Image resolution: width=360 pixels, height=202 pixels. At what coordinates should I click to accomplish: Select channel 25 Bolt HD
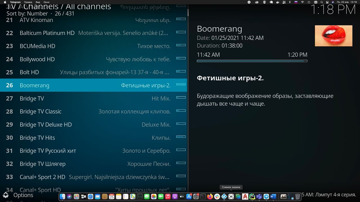click(93, 72)
